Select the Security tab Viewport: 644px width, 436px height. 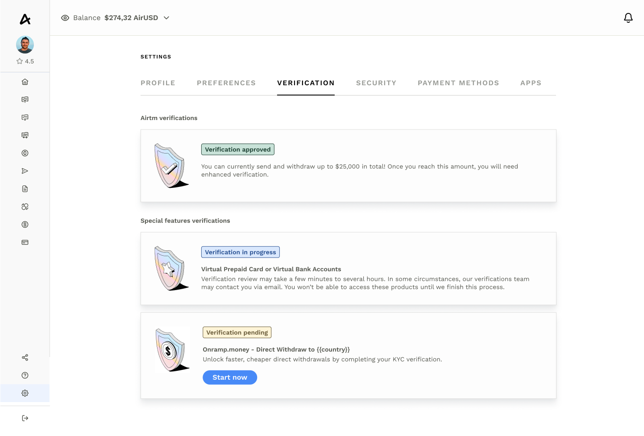coord(376,83)
